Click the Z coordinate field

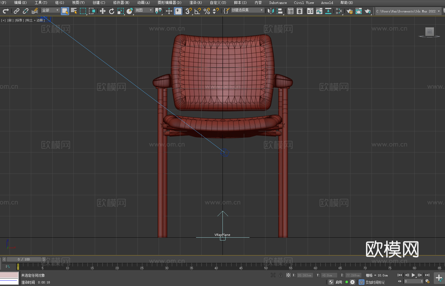point(353,275)
